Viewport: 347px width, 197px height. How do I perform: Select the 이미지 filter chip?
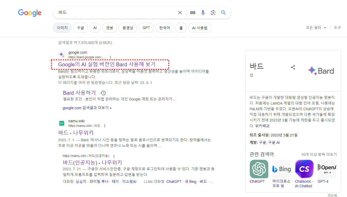62,28
